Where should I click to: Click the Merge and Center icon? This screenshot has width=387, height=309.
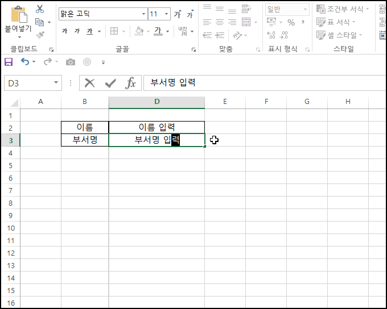click(x=246, y=22)
